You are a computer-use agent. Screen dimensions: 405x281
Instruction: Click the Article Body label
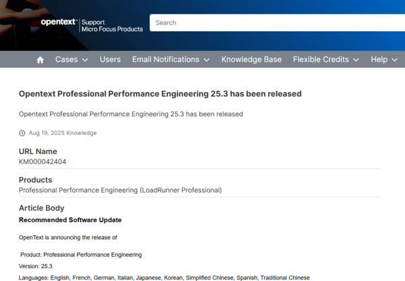[42, 208]
